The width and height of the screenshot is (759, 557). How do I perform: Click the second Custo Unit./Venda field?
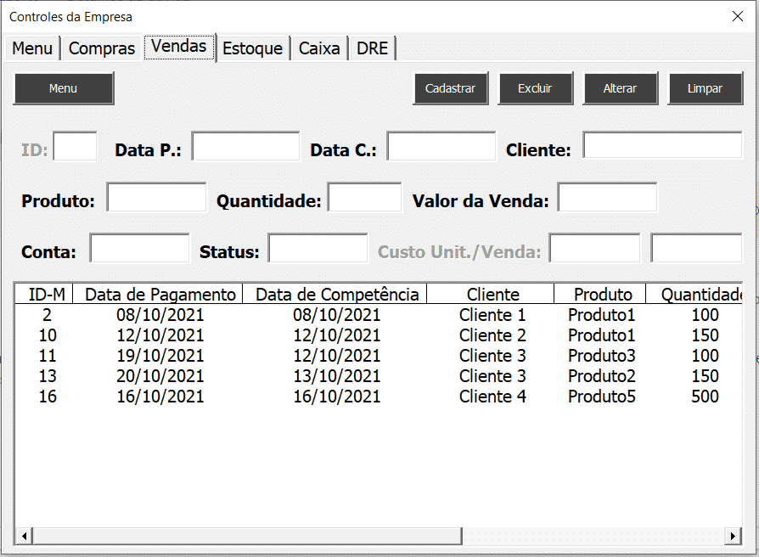[x=696, y=248]
